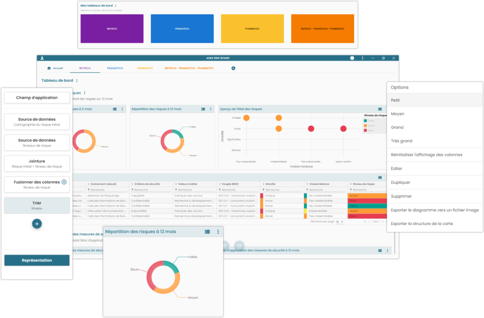Click the Champ d'application button
The width and height of the screenshot is (484, 318).
pos(36,97)
